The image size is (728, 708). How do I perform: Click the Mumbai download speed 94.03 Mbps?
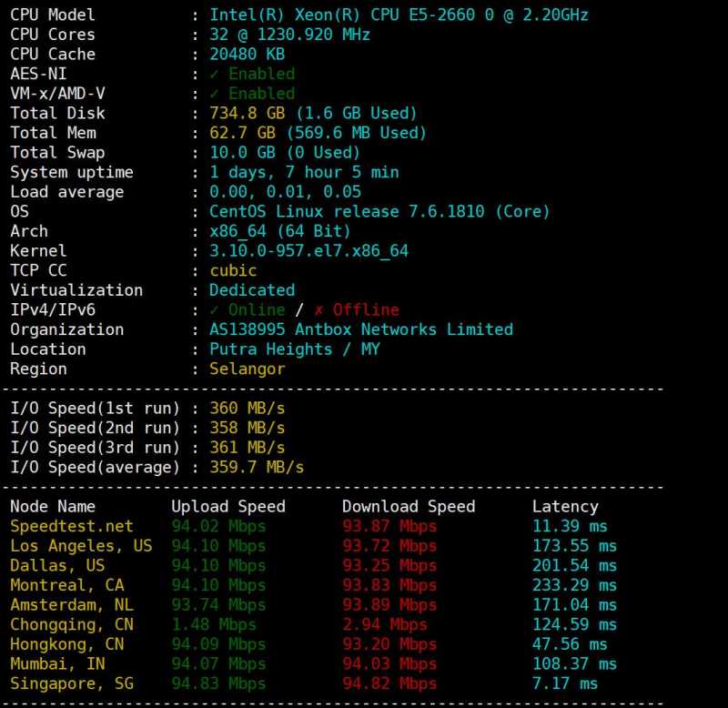(389, 664)
